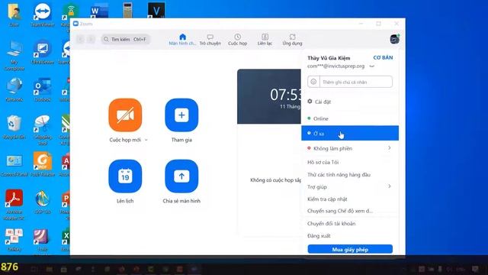Open the emoji picker in personal note field

pos(313,82)
